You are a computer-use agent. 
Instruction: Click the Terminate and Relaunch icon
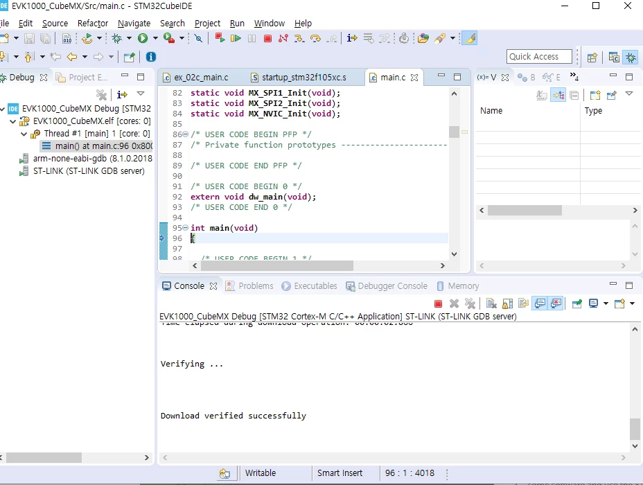[220, 38]
